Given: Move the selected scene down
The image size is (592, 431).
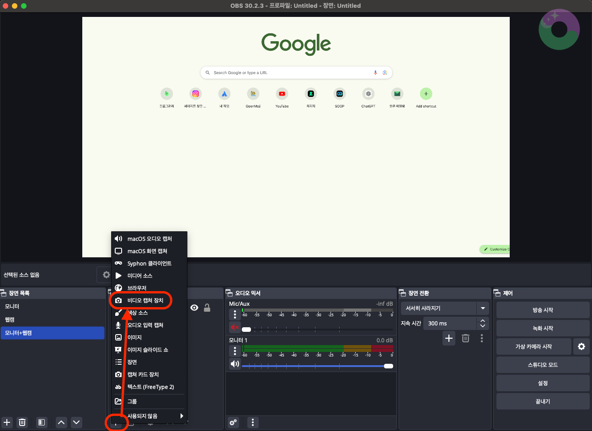Looking at the screenshot, I should pyautogui.click(x=76, y=422).
